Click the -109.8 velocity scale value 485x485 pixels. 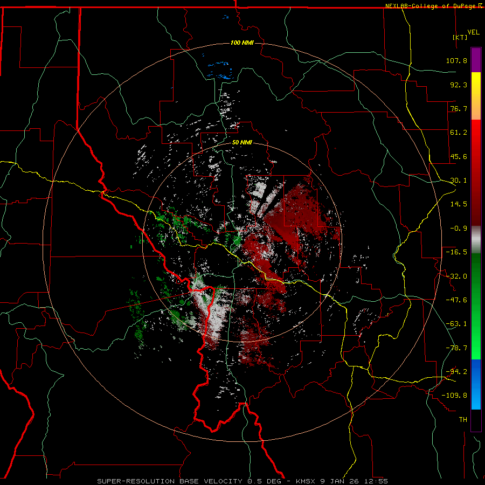click(454, 396)
